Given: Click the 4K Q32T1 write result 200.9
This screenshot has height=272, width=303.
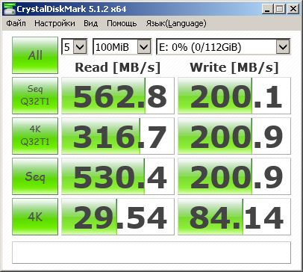Looking at the screenshot, I should point(234,136).
